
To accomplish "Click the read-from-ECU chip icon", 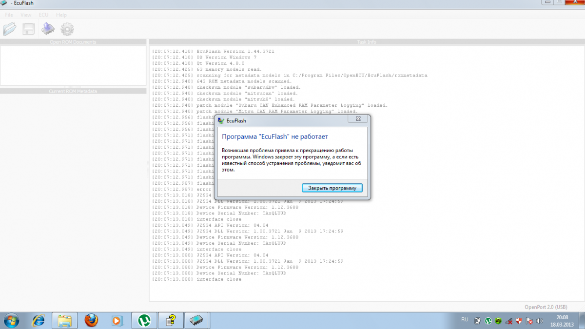I will (48, 29).
